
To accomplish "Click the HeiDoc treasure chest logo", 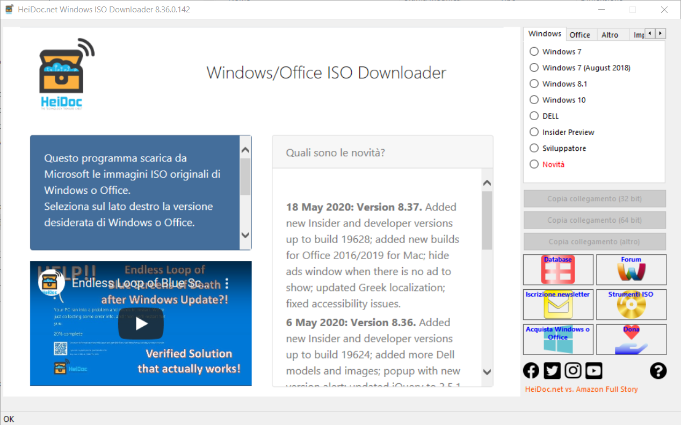I will (x=67, y=74).
